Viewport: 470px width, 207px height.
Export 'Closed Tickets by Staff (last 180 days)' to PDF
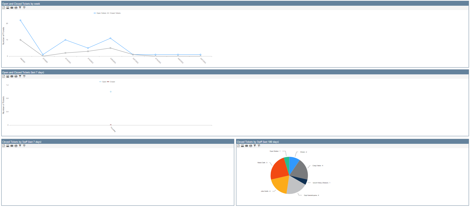238,146
